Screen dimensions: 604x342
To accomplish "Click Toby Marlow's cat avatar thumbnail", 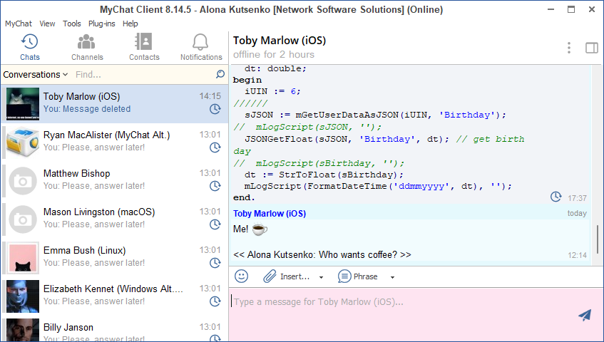I will 23,104.
